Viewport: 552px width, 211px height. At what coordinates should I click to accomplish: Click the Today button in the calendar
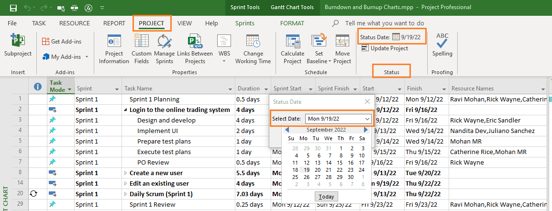pyautogui.click(x=326, y=197)
